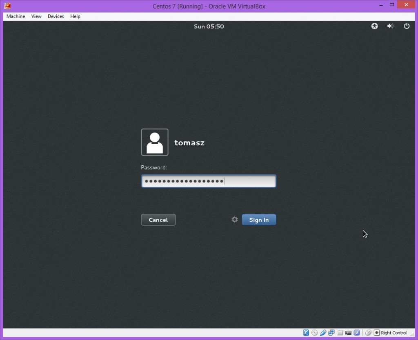This screenshot has height=340, width=418.
Task: Toggle mouse integration status icon
Action: point(368,333)
